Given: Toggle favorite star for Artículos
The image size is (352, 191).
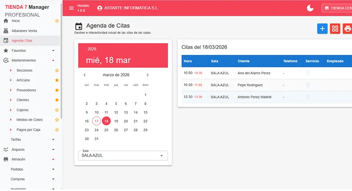Looking at the screenshot, I should [x=56, y=80].
